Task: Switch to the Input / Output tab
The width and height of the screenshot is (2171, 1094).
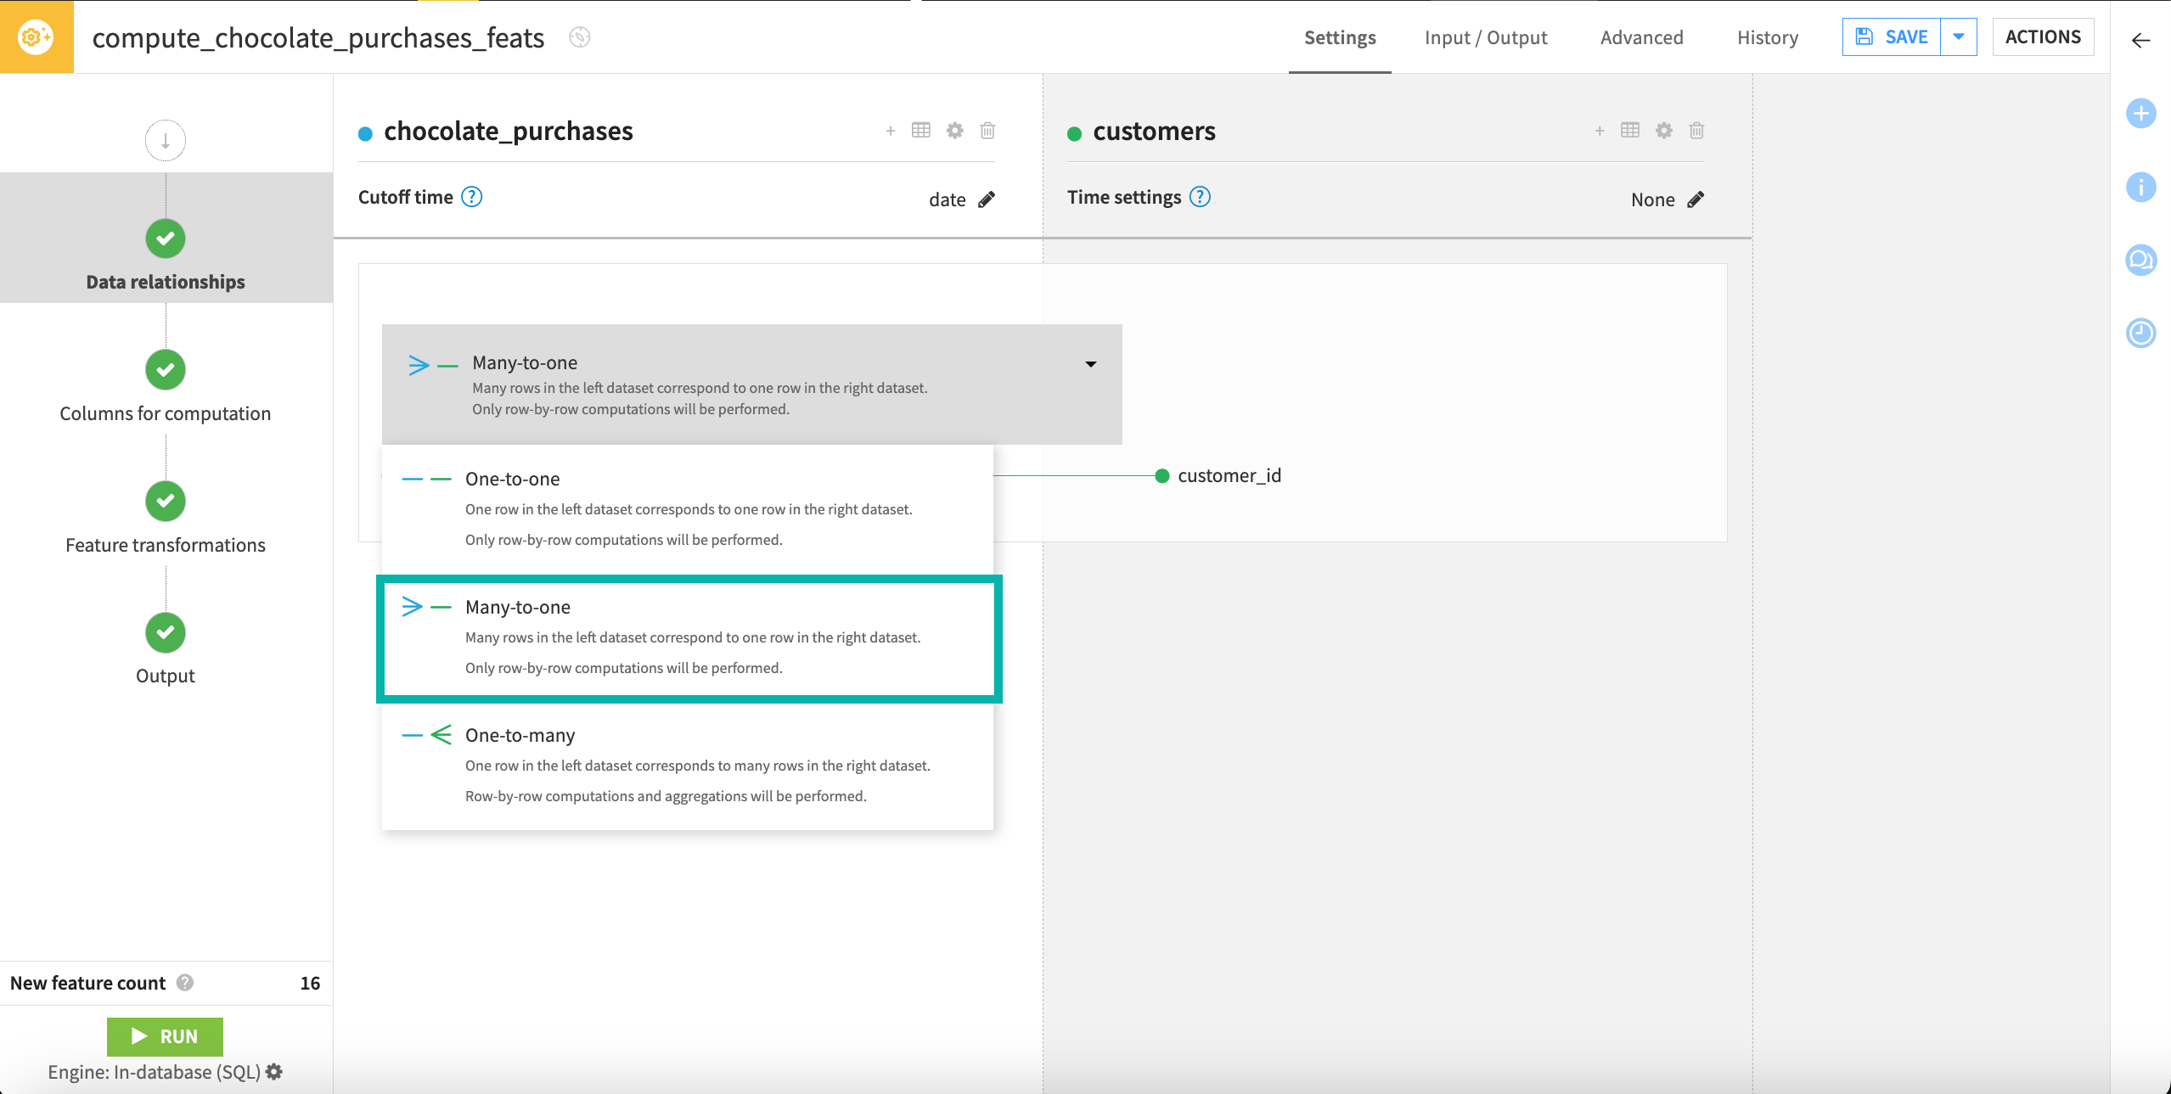Action: tap(1485, 37)
